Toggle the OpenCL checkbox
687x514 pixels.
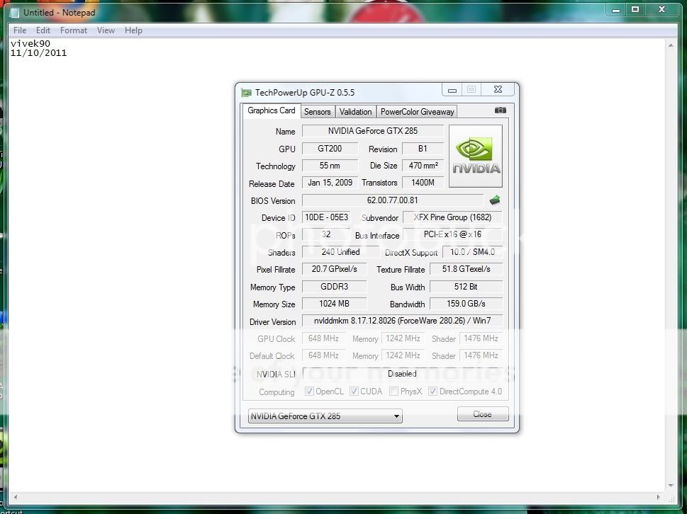click(x=309, y=391)
